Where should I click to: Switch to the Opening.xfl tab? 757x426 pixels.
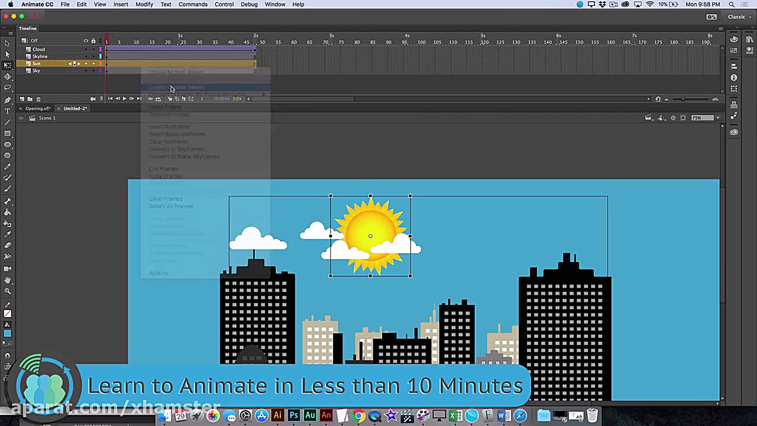tap(38, 108)
